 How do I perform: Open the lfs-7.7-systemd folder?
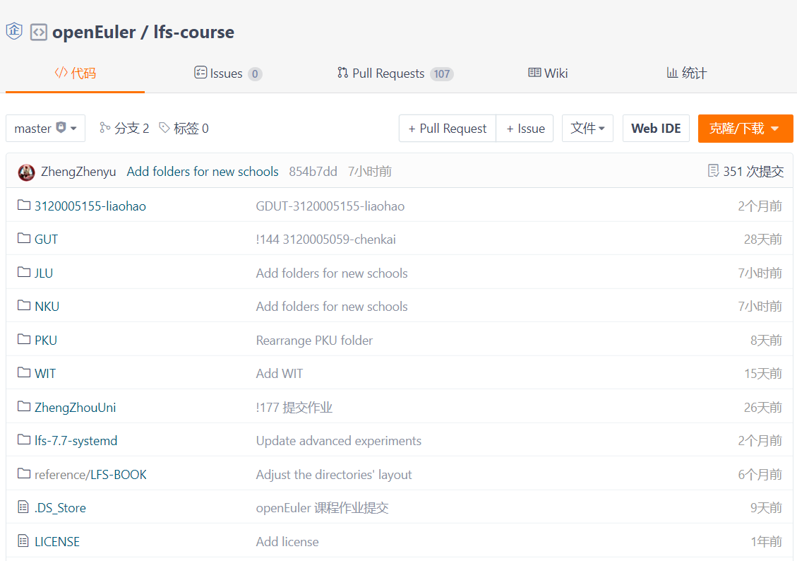click(76, 441)
